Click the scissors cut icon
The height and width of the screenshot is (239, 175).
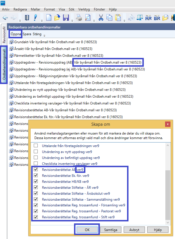point(101,18)
